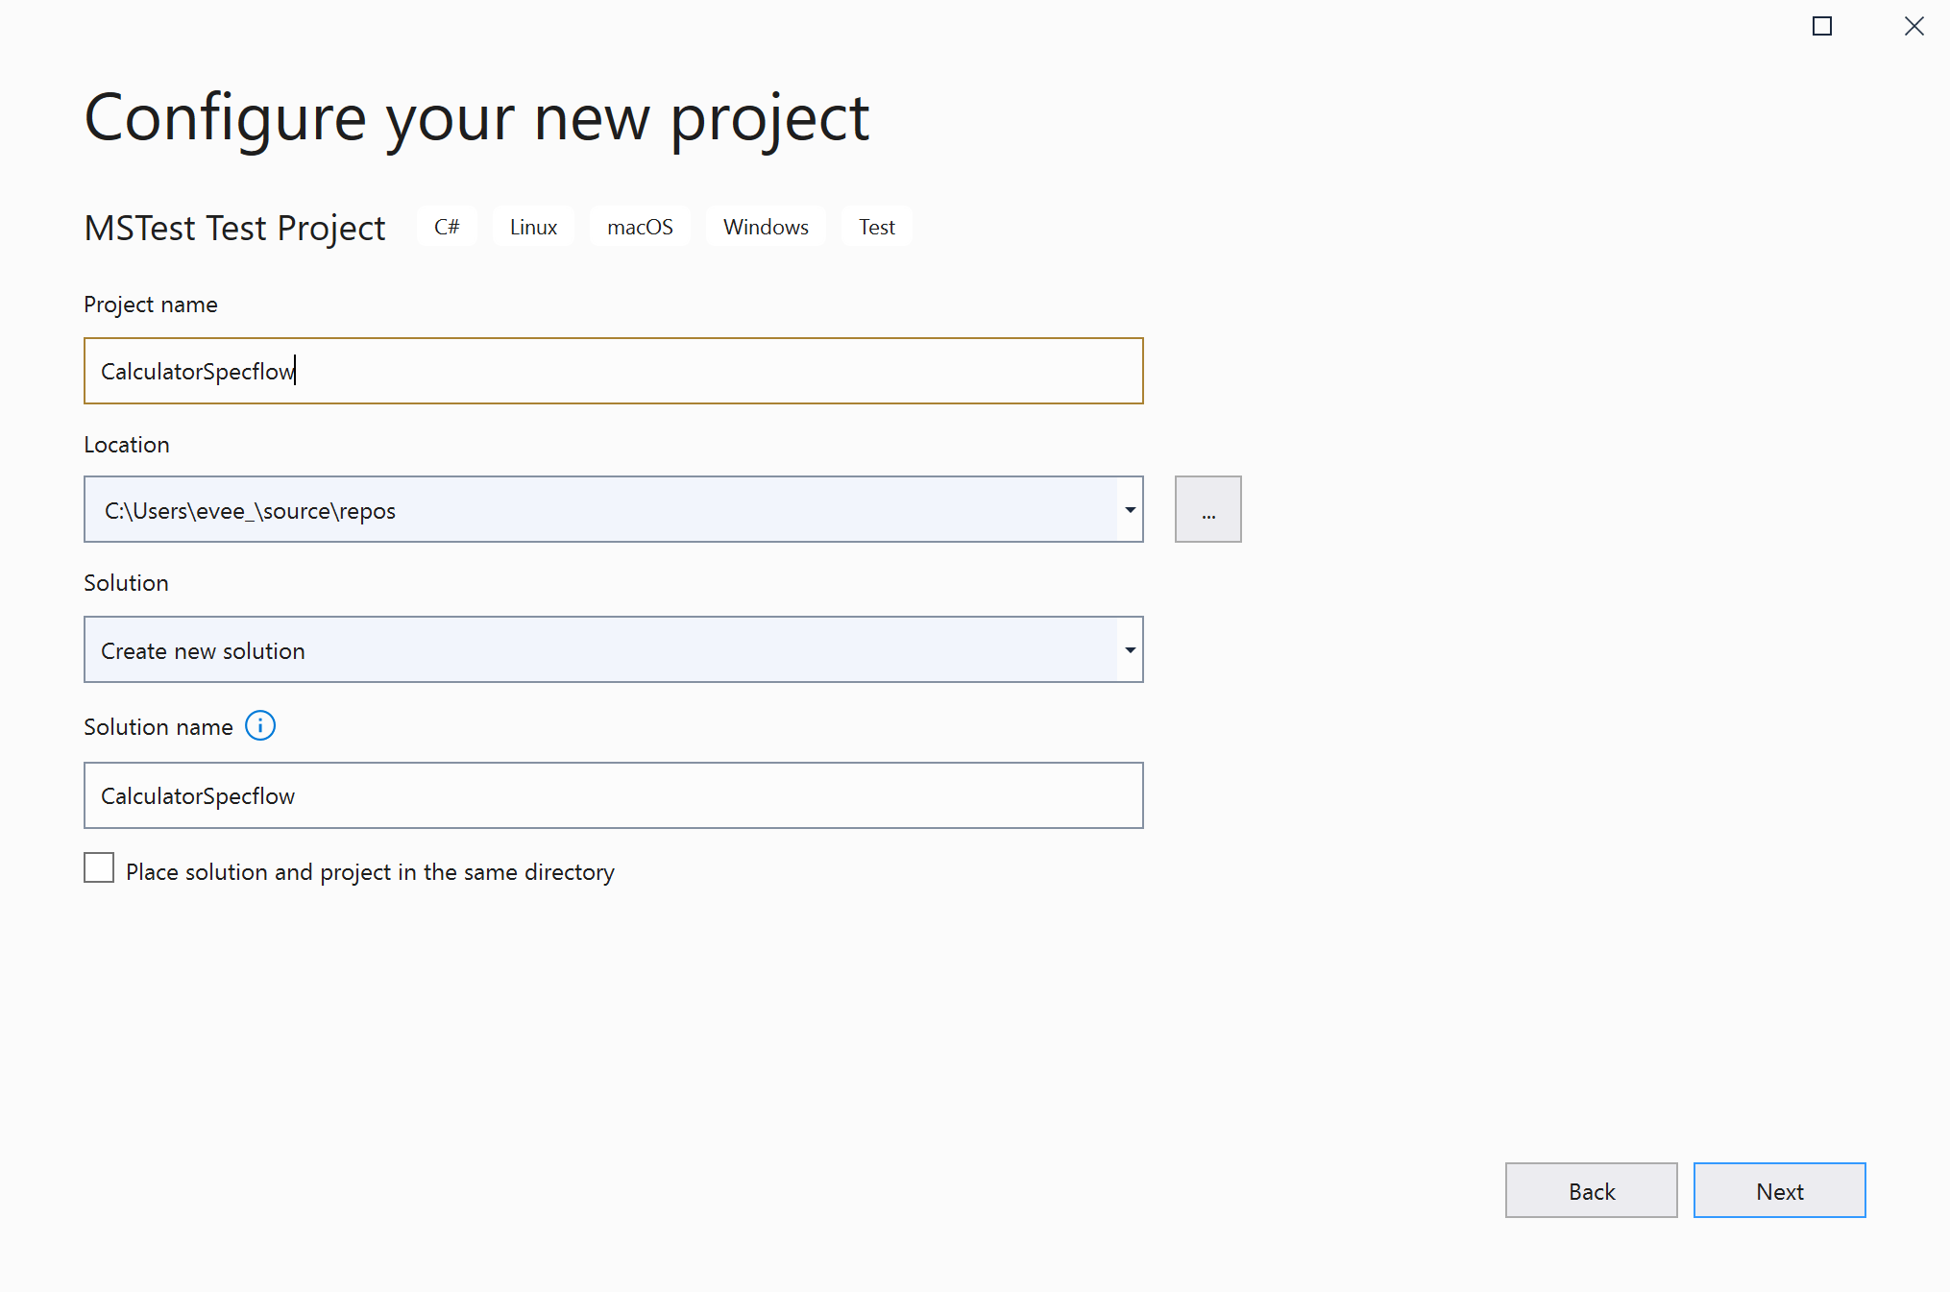The image size is (1950, 1292).
Task: Click the C# tag
Action: coord(447,227)
